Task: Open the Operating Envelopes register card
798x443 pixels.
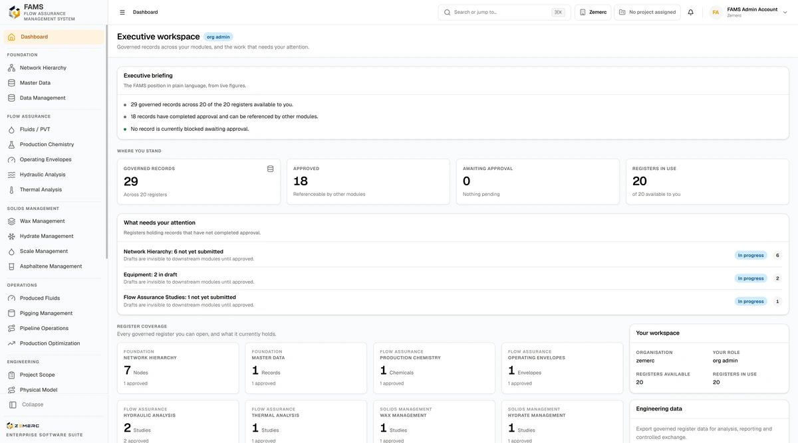Action: [x=562, y=368]
